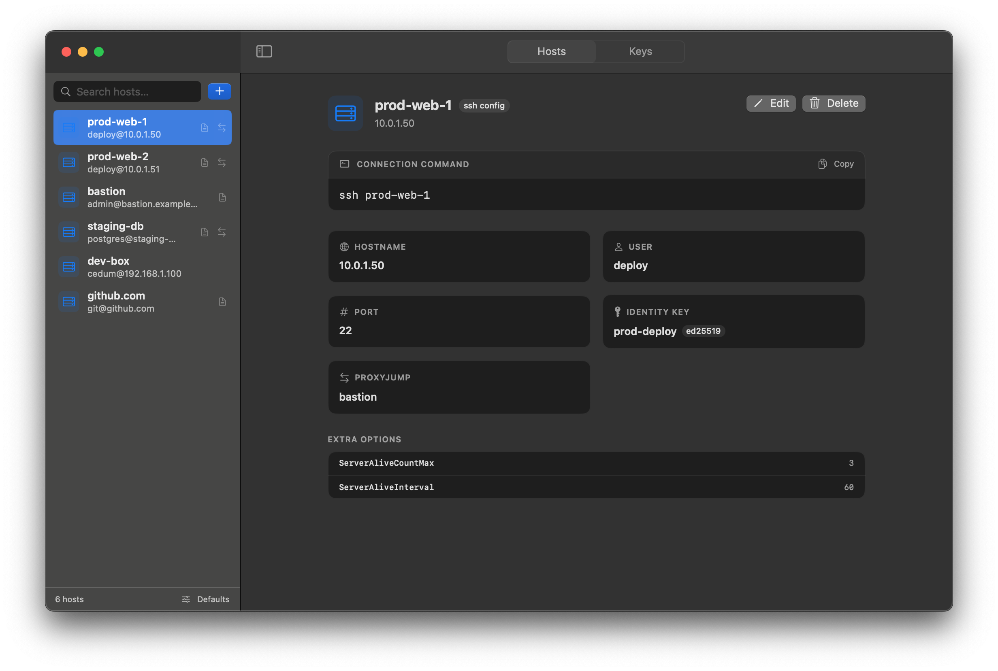Click the ServerAliveInterval option row
Screen dimensions: 998x671
tap(596, 487)
